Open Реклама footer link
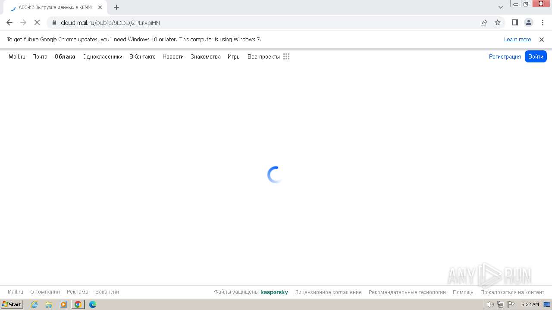Image resolution: width=552 pixels, height=310 pixels. pos(78,292)
